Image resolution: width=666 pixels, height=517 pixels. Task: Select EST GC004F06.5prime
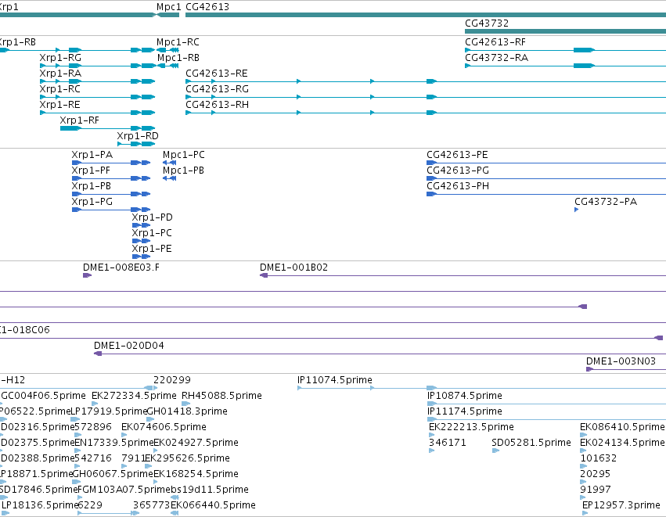pyautogui.click(x=43, y=396)
